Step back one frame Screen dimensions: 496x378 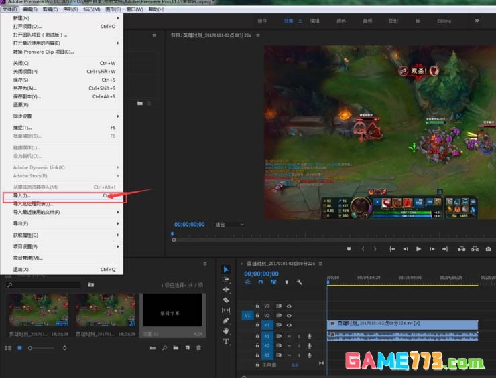click(x=406, y=249)
